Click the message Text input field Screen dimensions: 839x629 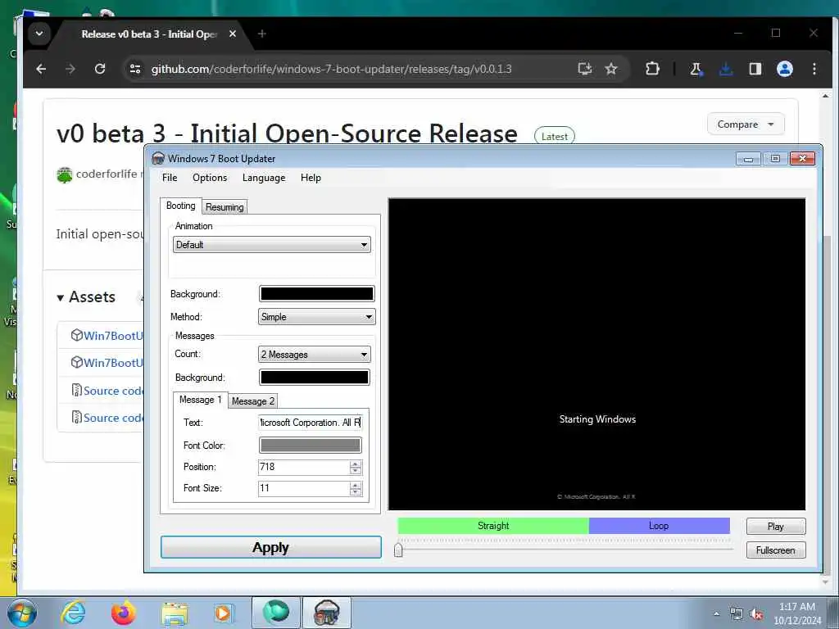tap(311, 423)
